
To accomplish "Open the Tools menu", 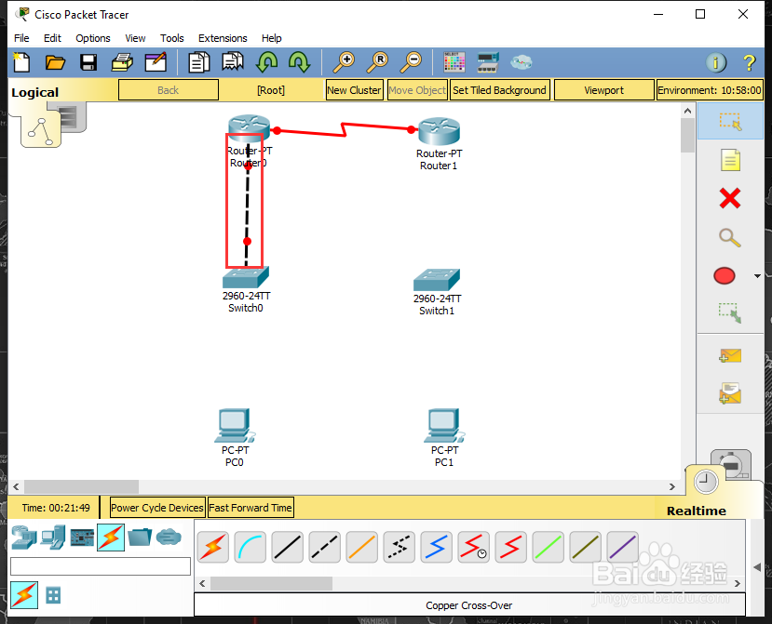I will (x=172, y=38).
